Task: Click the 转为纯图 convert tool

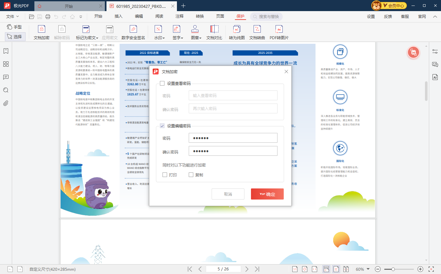Action: pyautogui.click(x=237, y=32)
